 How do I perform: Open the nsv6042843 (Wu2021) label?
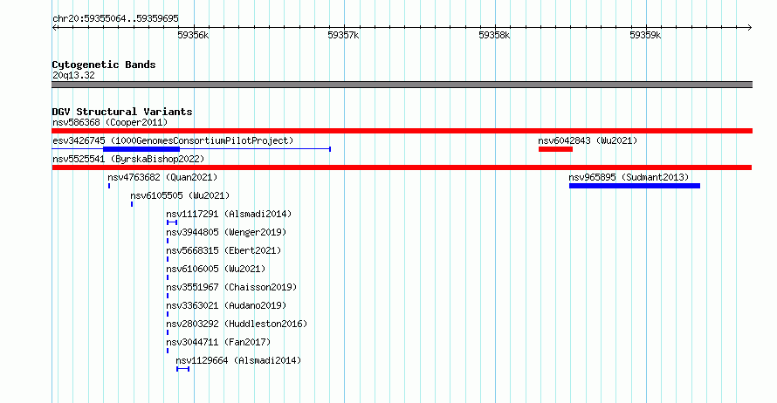(x=588, y=140)
